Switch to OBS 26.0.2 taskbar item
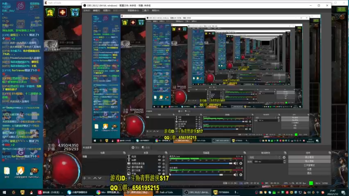The width and height of the screenshot is (349, 196). click(197, 193)
